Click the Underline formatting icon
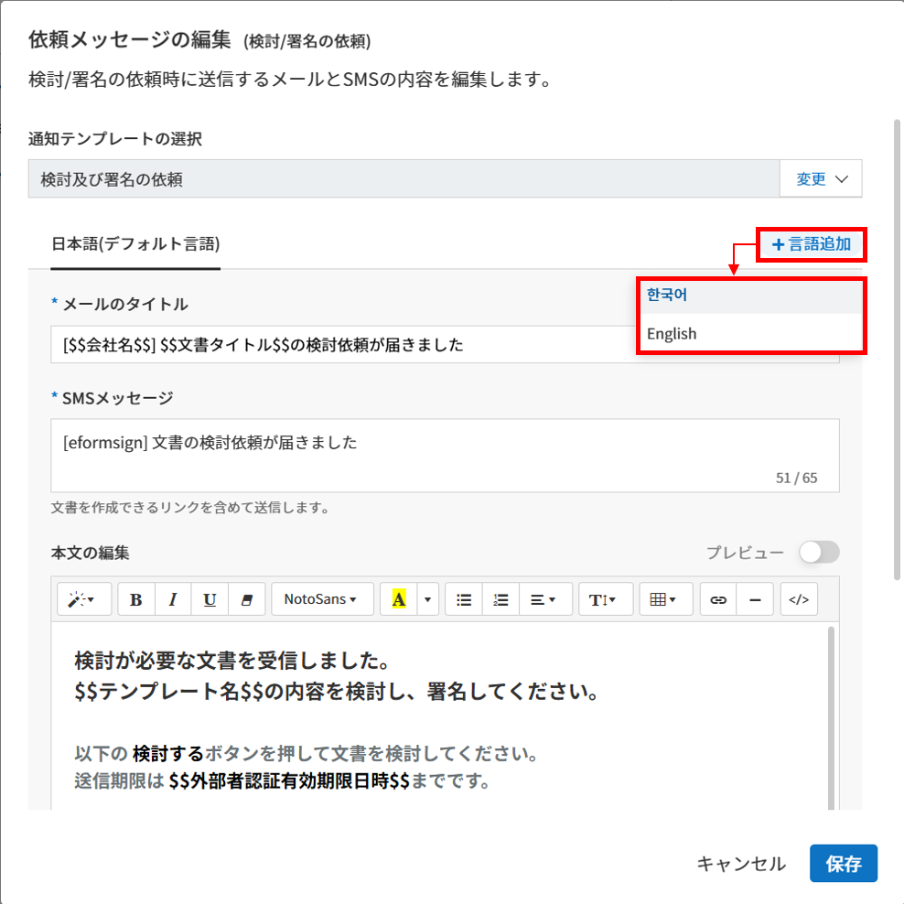This screenshot has width=904, height=904. point(210,599)
